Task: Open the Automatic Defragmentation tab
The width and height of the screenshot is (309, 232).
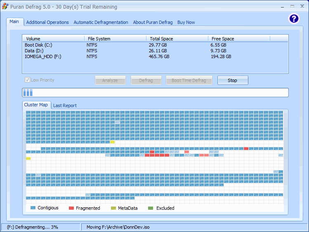Action: click(101, 22)
